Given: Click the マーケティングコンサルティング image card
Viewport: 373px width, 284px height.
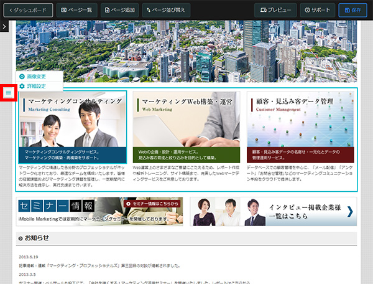Looking at the screenshot, I should click(73, 128).
